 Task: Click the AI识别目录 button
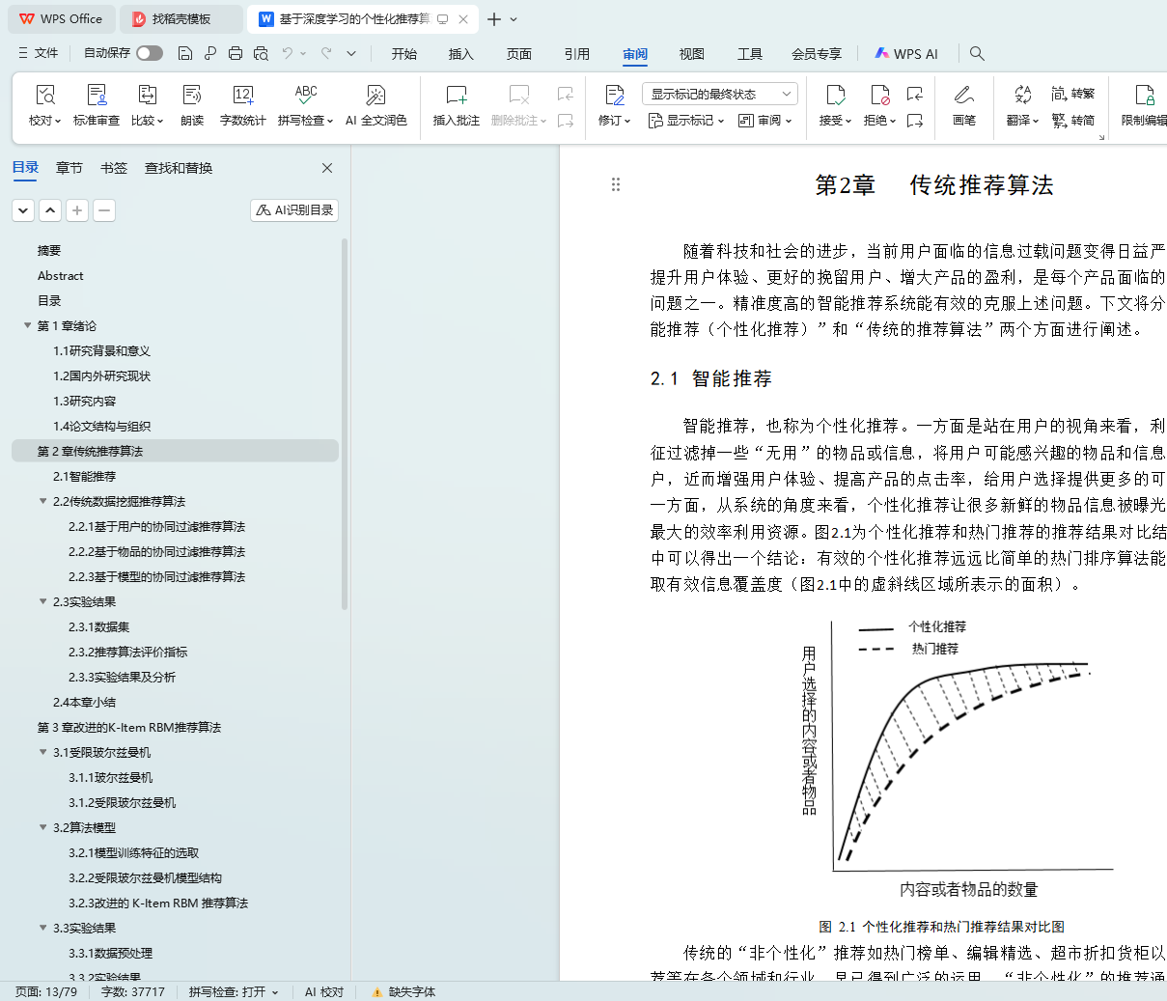pos(294,209)
